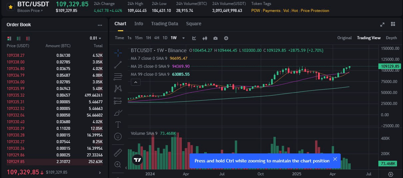Show both buy and sell orders view
This screenshot has width=403, height=178.
9,38
